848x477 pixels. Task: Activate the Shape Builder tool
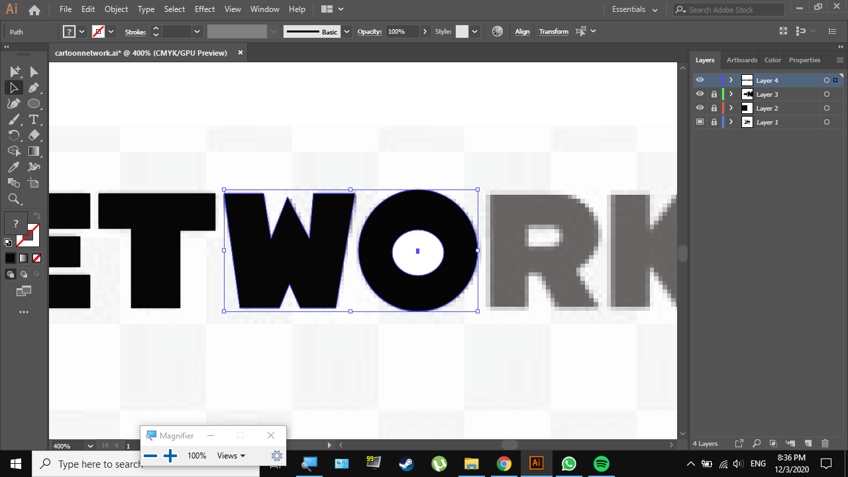[14, 151]
